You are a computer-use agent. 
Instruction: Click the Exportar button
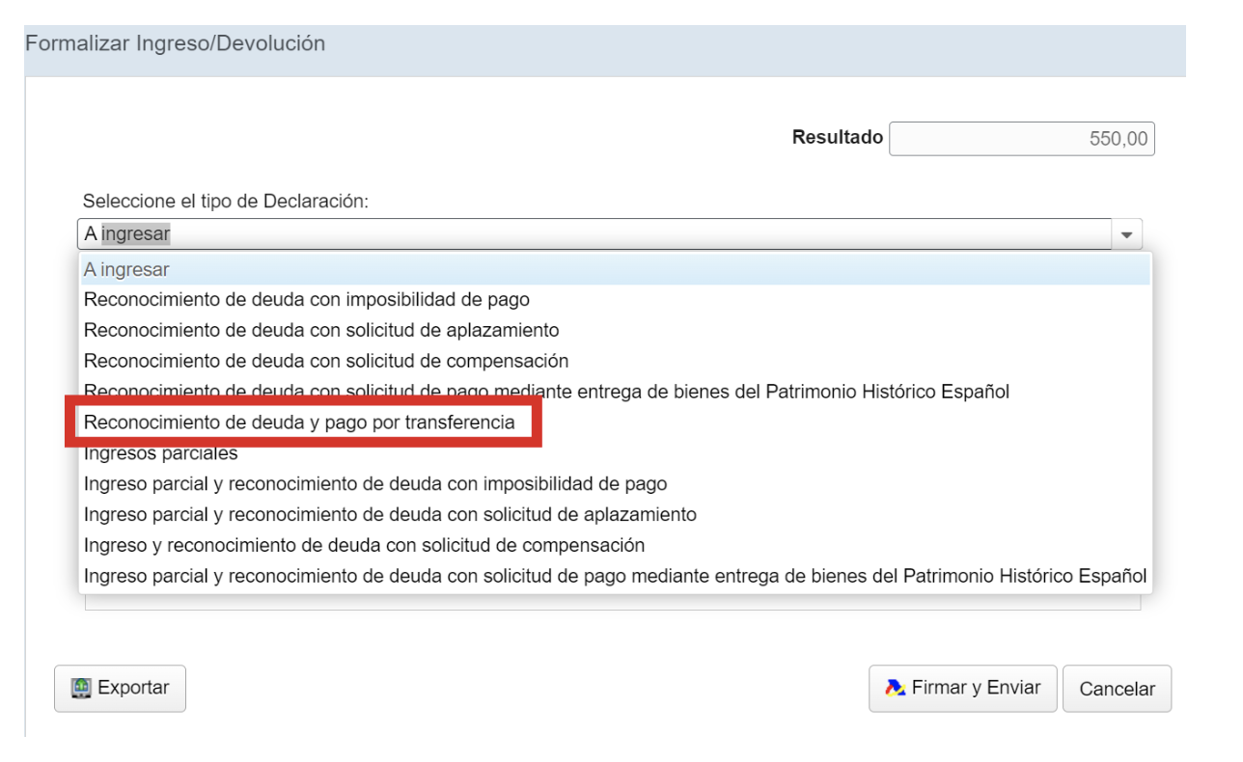coord(120,689)
